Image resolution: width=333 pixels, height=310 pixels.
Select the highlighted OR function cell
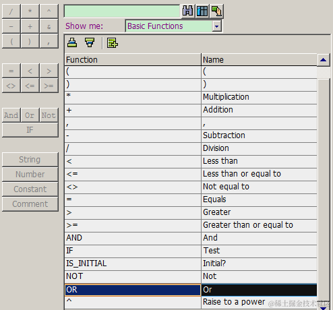pyautogui.click(x=133, y=290)
